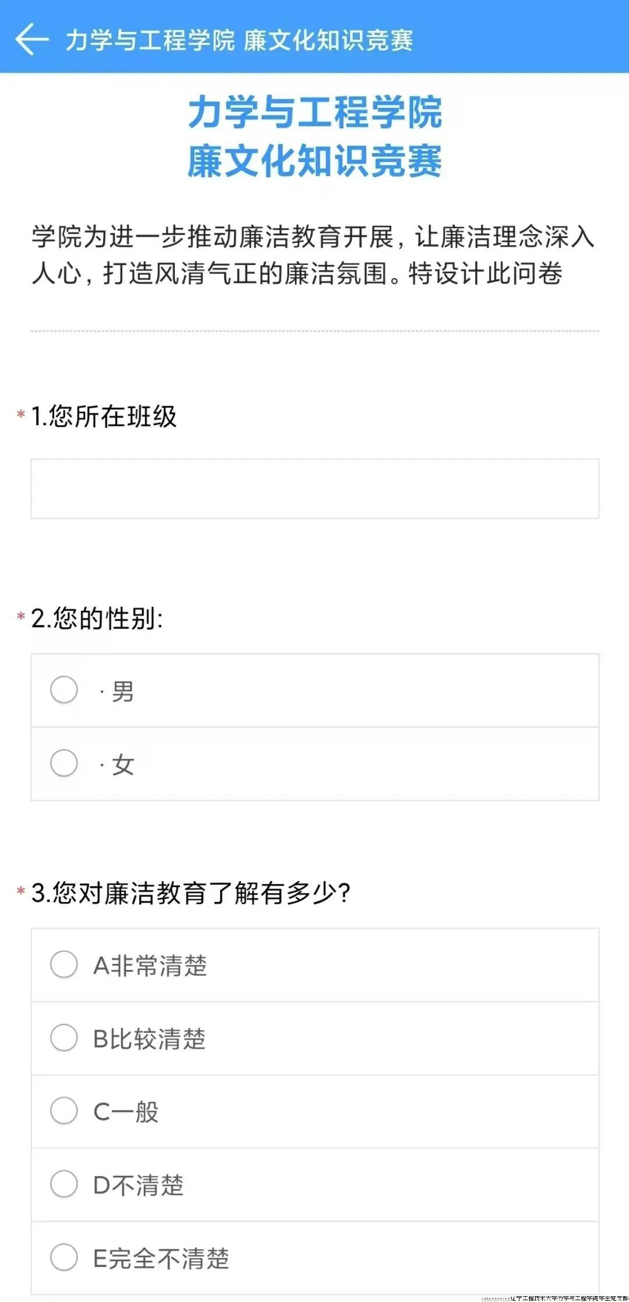Click the back arrow in the title bar

[x=32, y=38]
